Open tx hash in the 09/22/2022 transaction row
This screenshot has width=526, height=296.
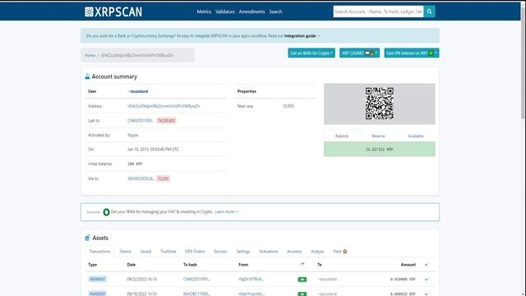(196, 280)
